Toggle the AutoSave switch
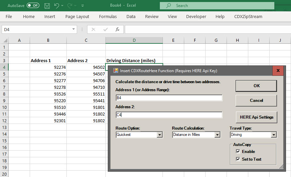 pos(33,5)
